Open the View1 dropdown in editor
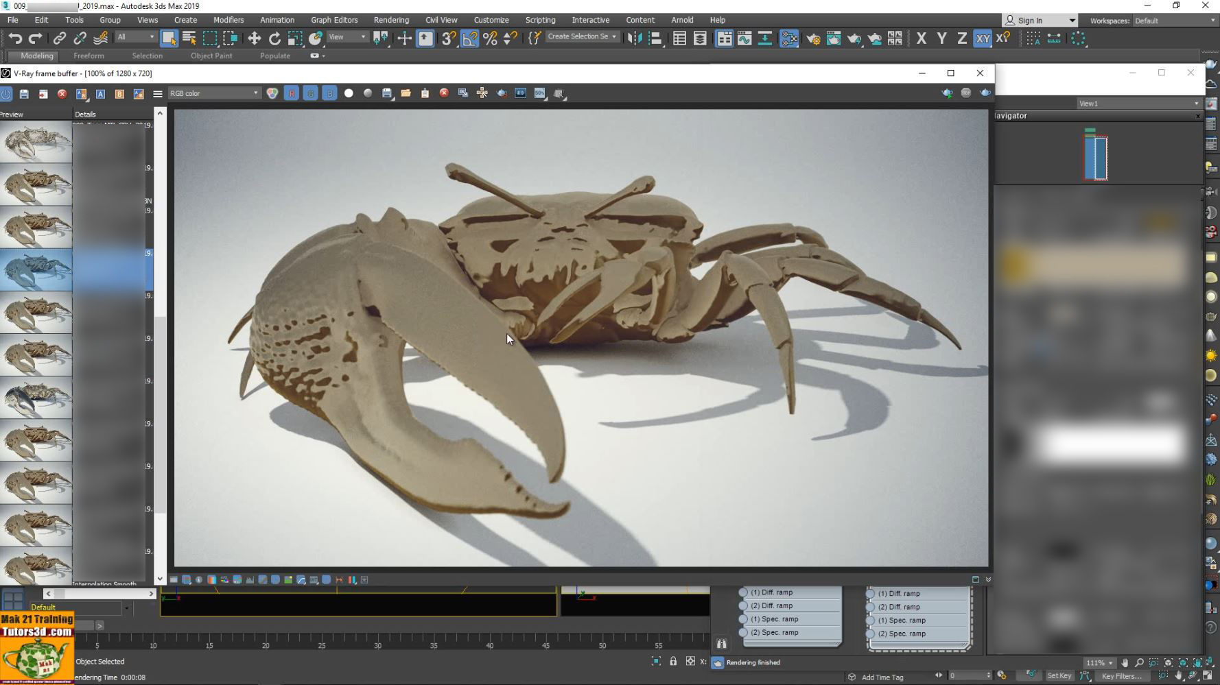 pyautogui.click(x=1138, y=104)
